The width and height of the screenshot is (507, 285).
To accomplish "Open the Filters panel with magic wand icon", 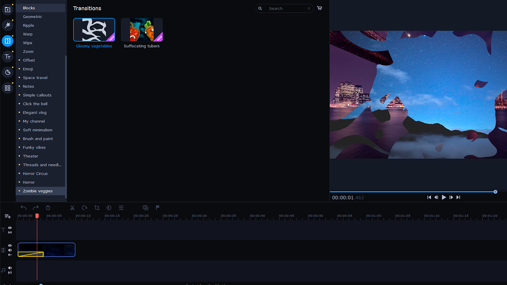I will (8, 25).
